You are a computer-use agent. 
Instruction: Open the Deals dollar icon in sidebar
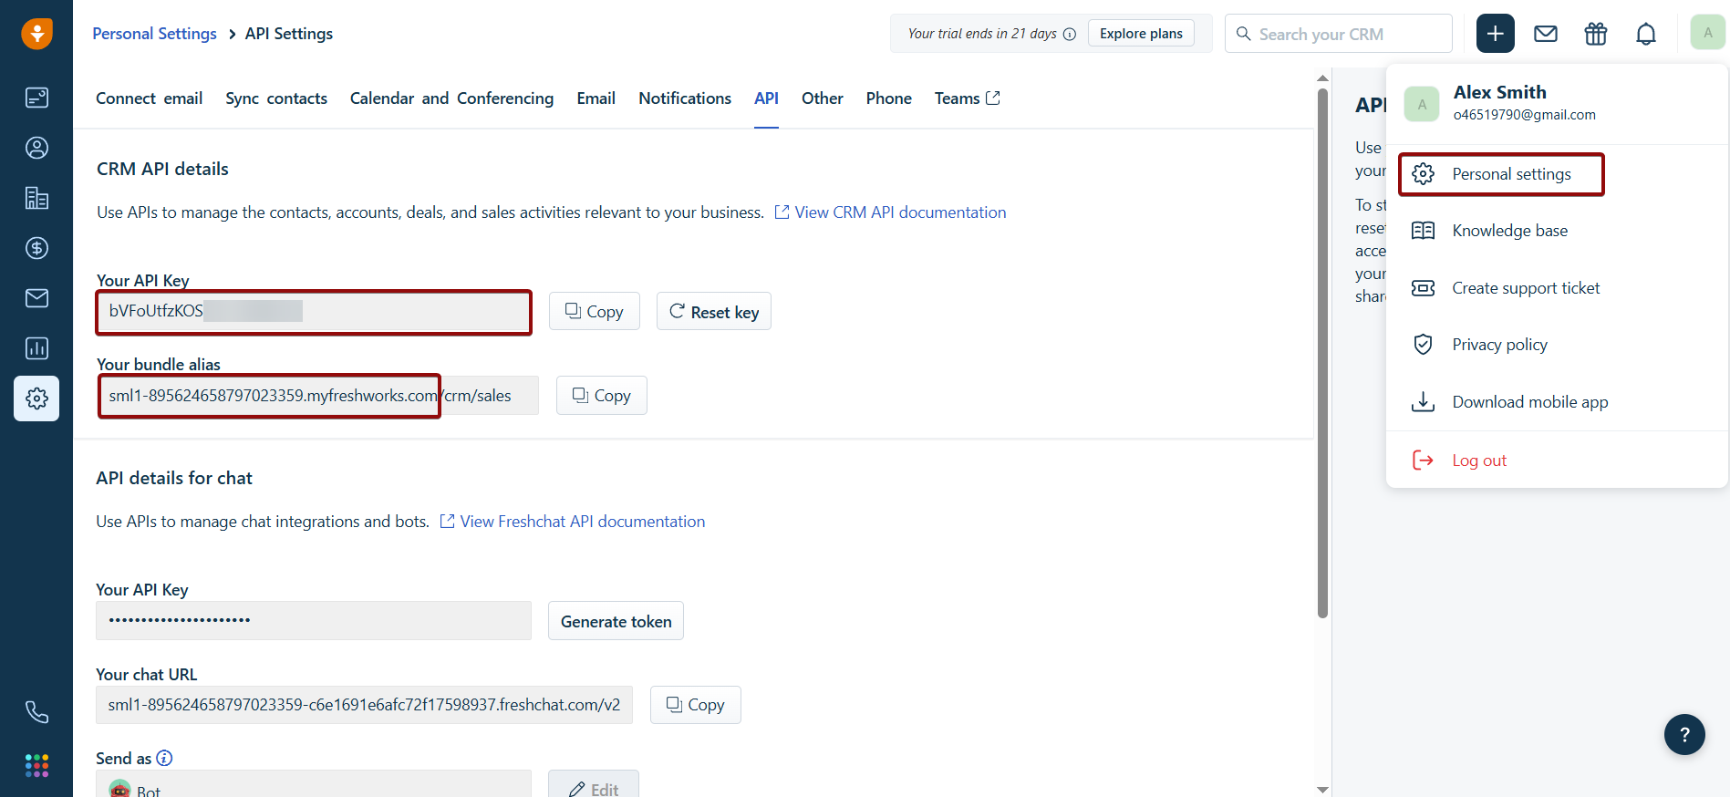tap(36, 248)
